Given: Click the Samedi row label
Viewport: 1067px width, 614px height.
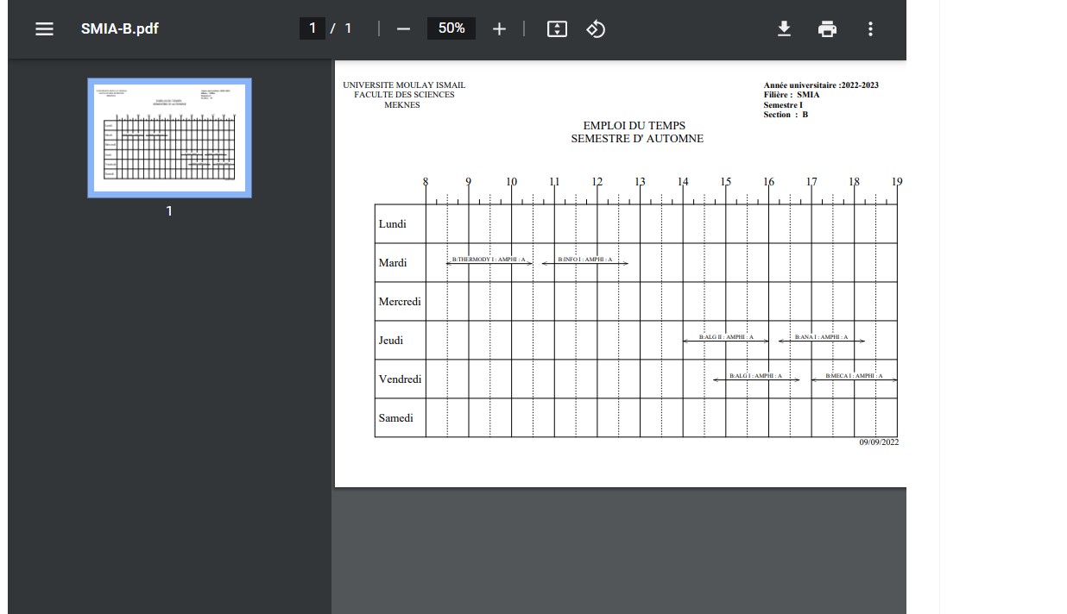Looking at the screenshot, I should (x=395, y=418).
